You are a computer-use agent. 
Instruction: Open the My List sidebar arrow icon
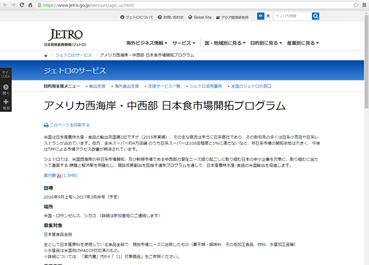pos(6,87)
